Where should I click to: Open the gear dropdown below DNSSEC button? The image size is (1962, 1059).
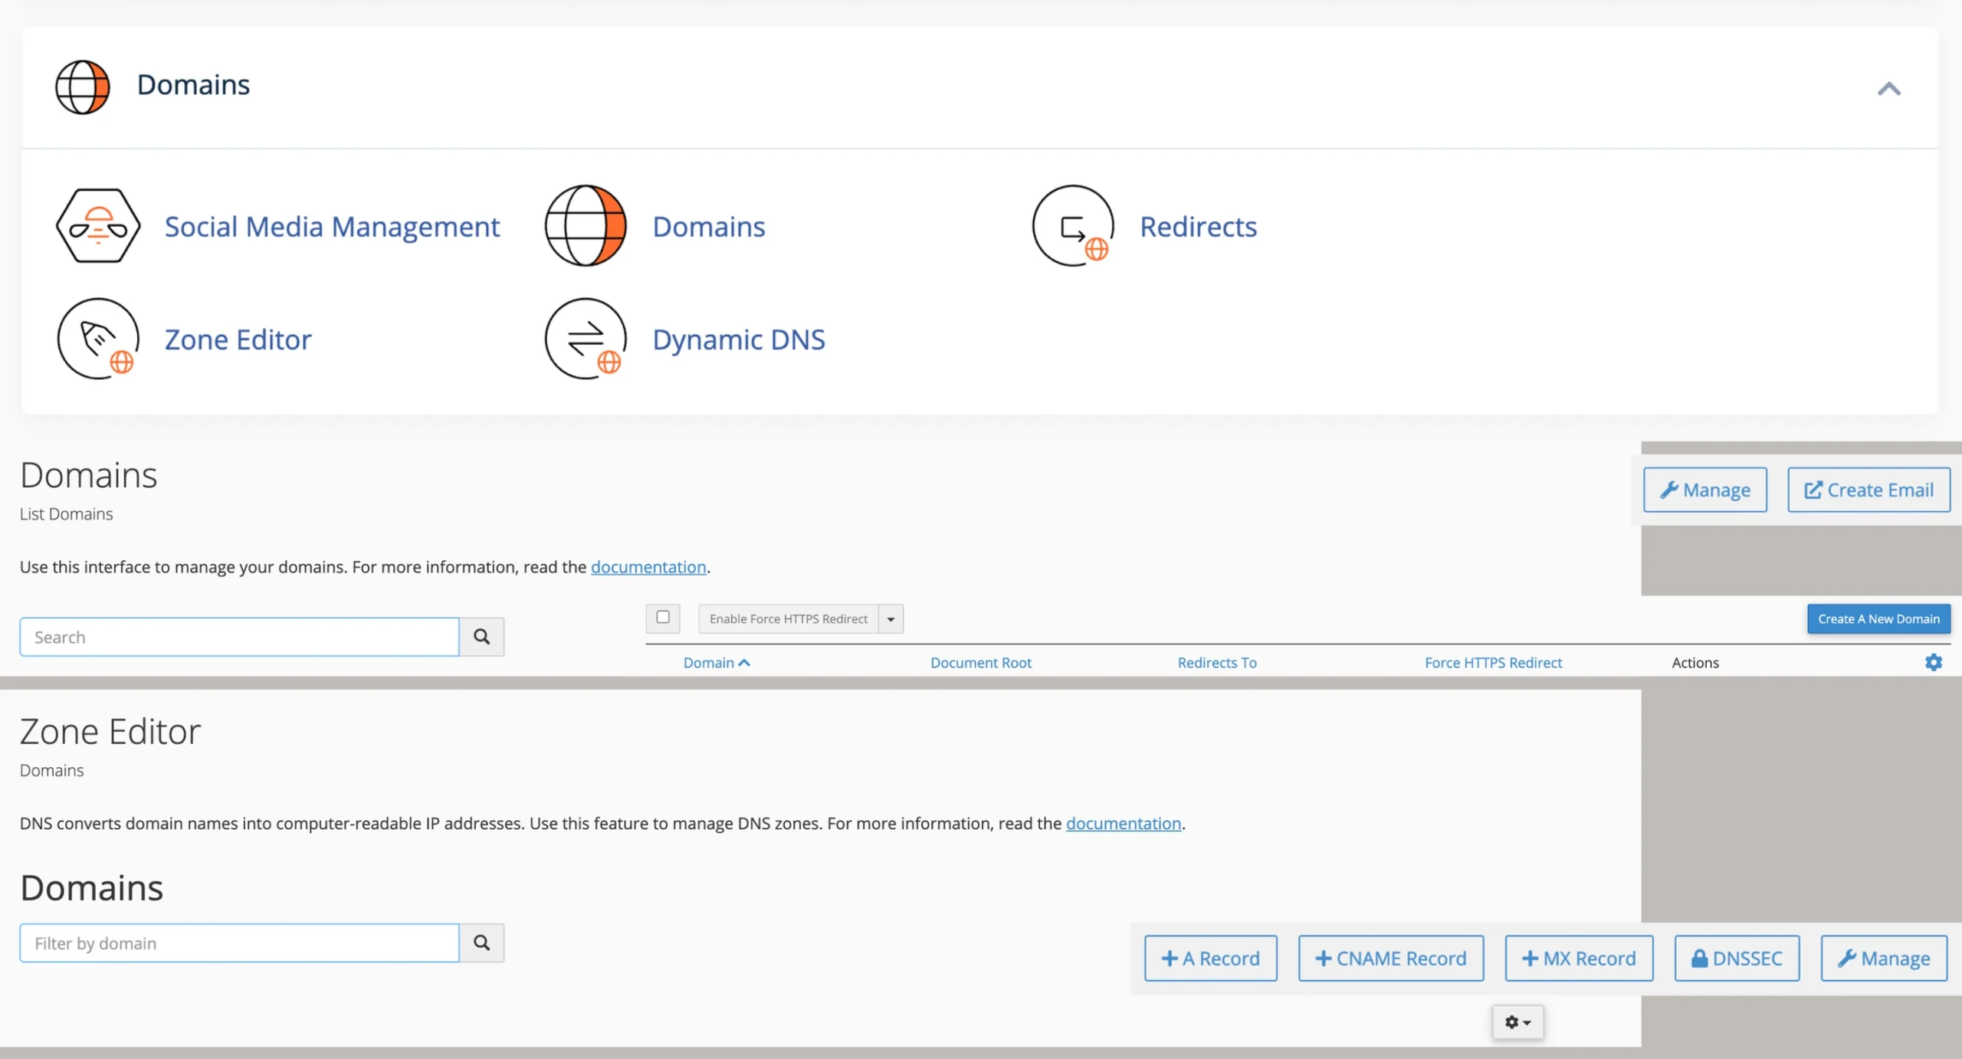[1517, 1022]
